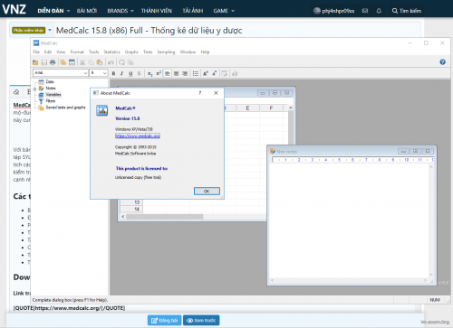The image size is (453, 328).
Task: Select Filters in the contents tree
Action: (x=51, y=101)
